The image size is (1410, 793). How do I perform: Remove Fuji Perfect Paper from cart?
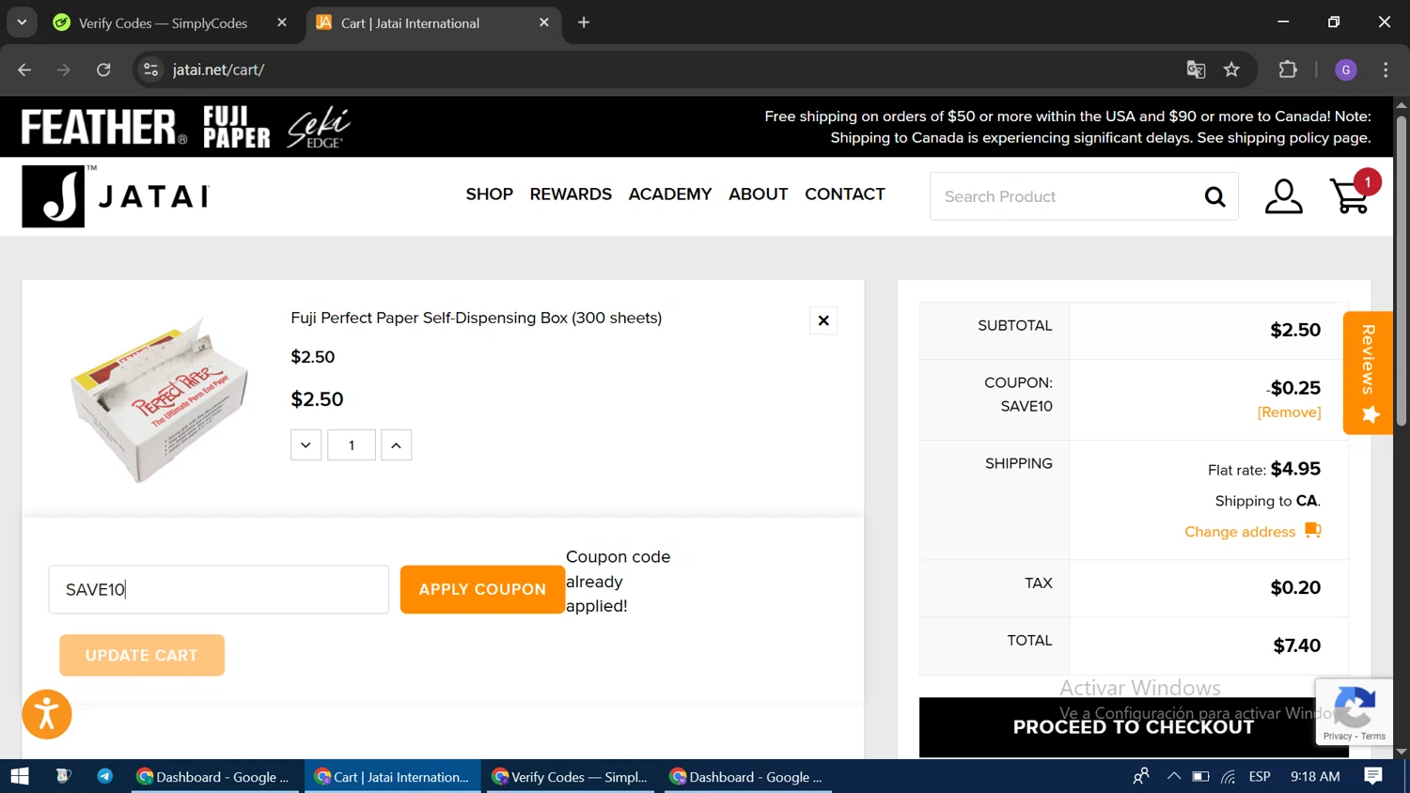click(823, 320)
